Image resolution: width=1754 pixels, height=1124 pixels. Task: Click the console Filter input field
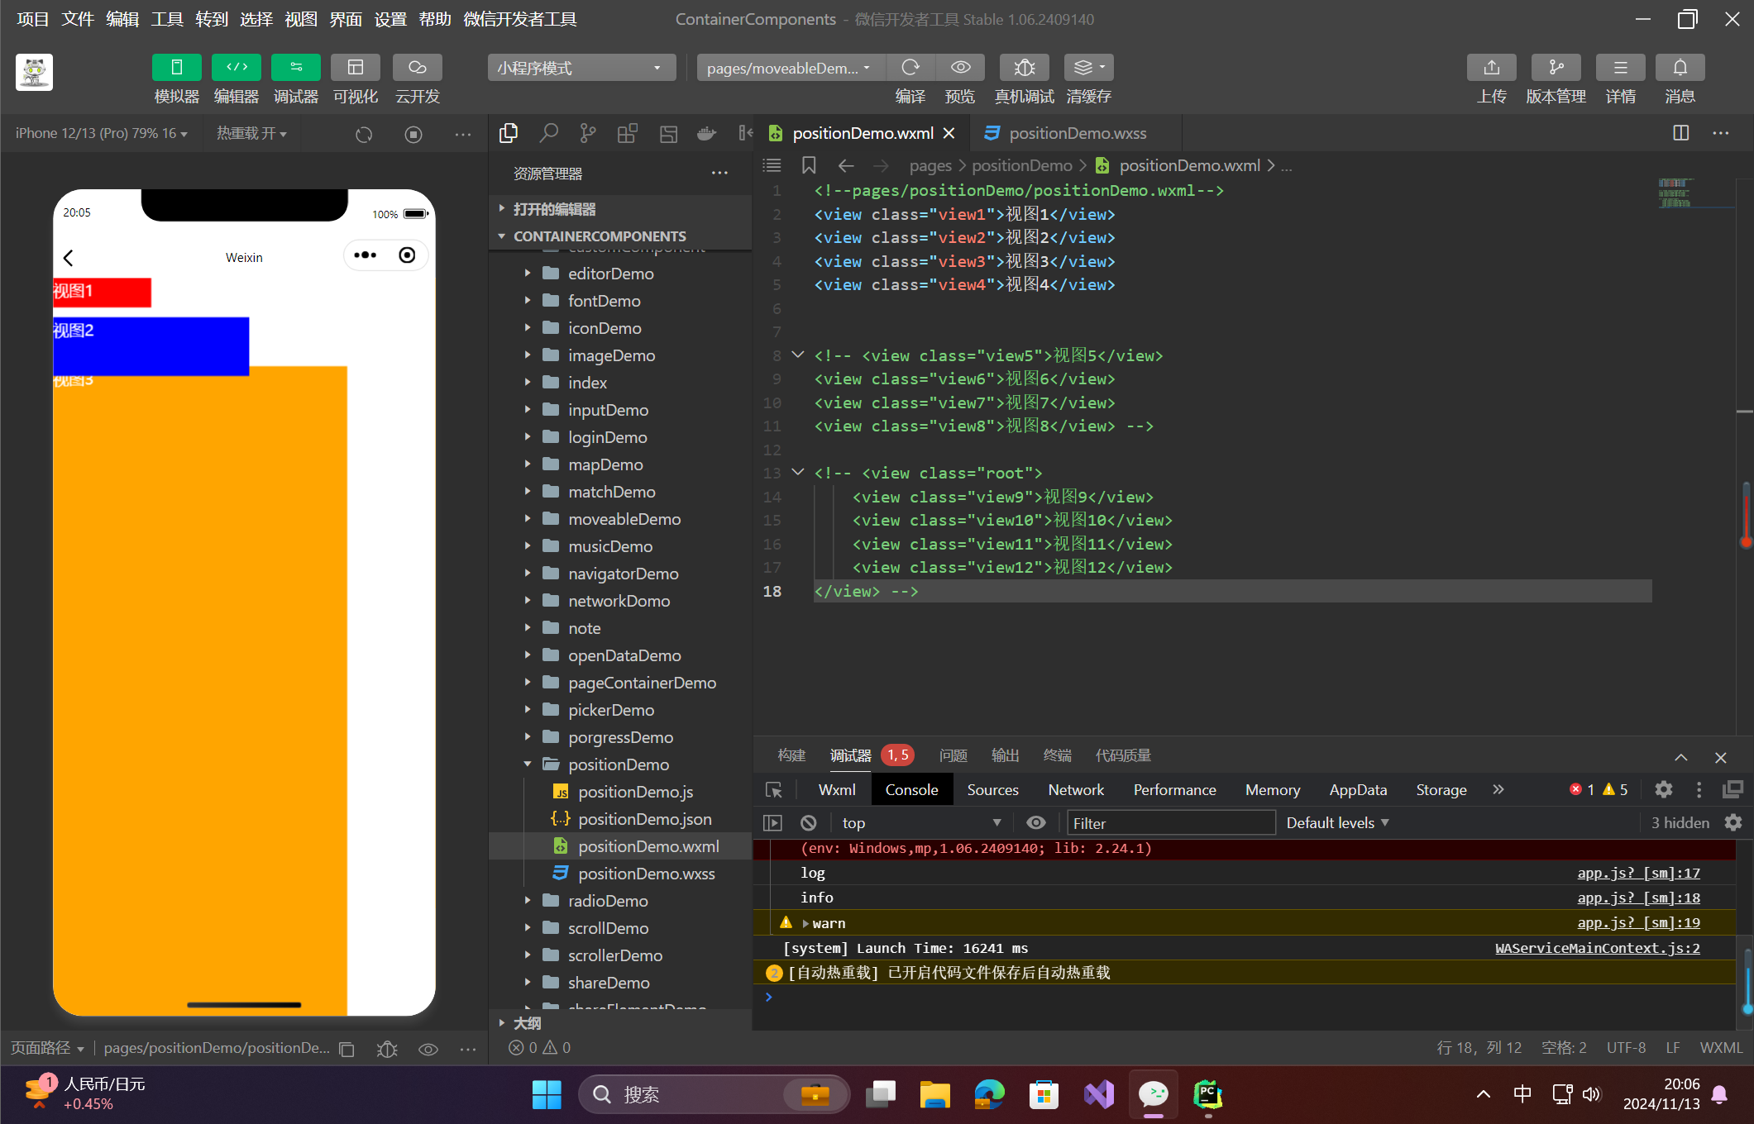click(1169, 822)
